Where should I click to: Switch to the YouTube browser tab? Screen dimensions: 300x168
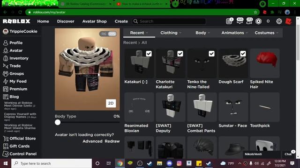coord(142,4)
